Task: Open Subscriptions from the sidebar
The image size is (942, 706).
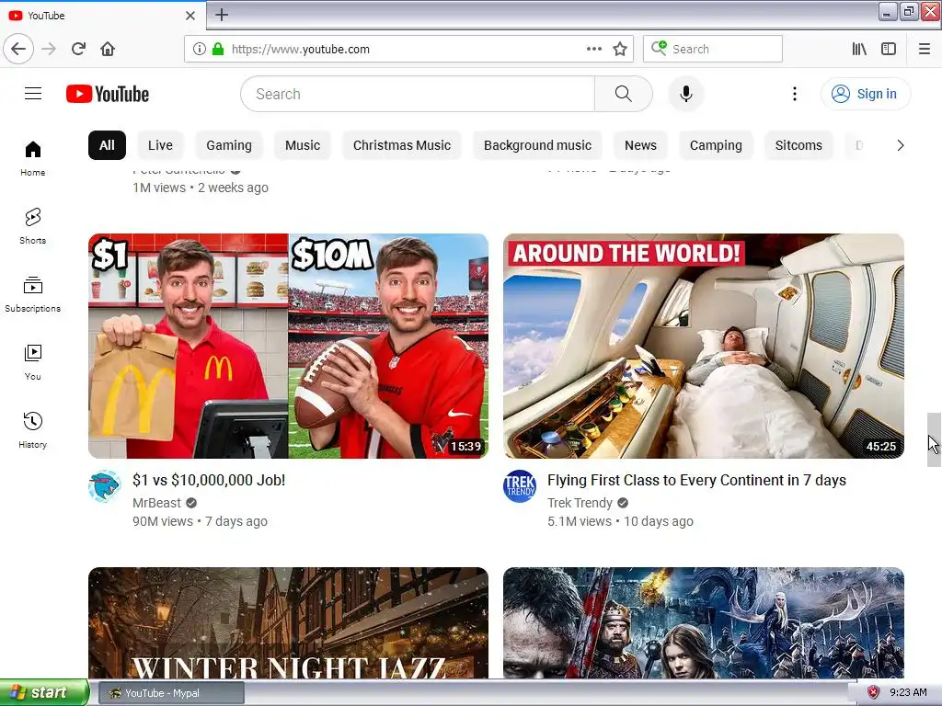Action: (32, 294)
